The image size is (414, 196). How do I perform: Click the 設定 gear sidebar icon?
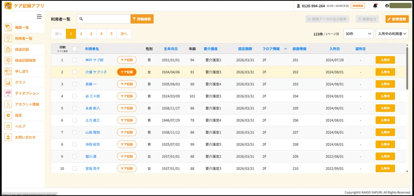coord(8,115)
